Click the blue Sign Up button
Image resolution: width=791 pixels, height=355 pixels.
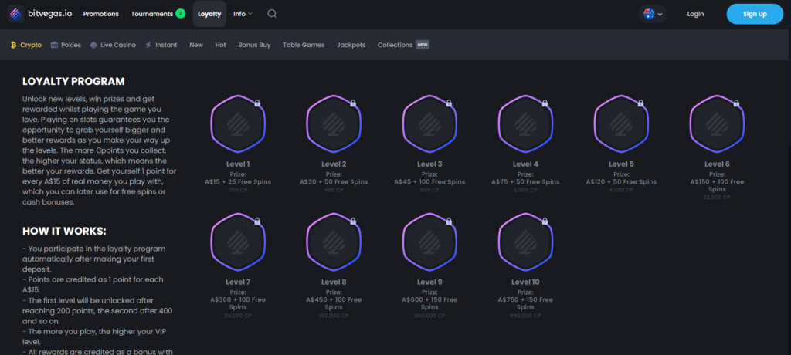755,14
